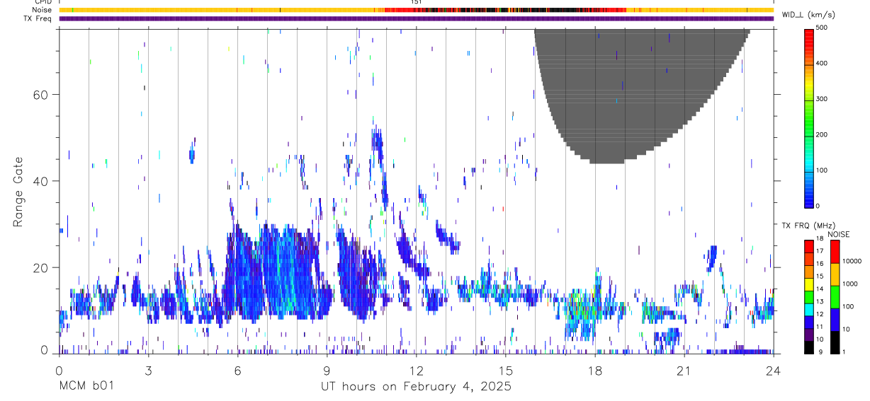Image resolution: width=870 pixels, height=401 pixels.
Task: Click the "151" CPID value at top
Action: 417,2
